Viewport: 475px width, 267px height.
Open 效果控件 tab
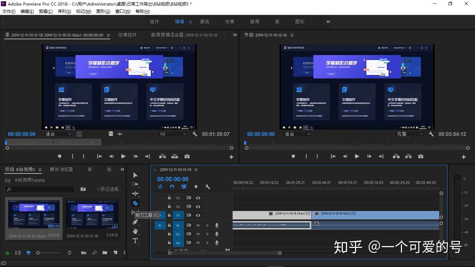click(127, 35)
